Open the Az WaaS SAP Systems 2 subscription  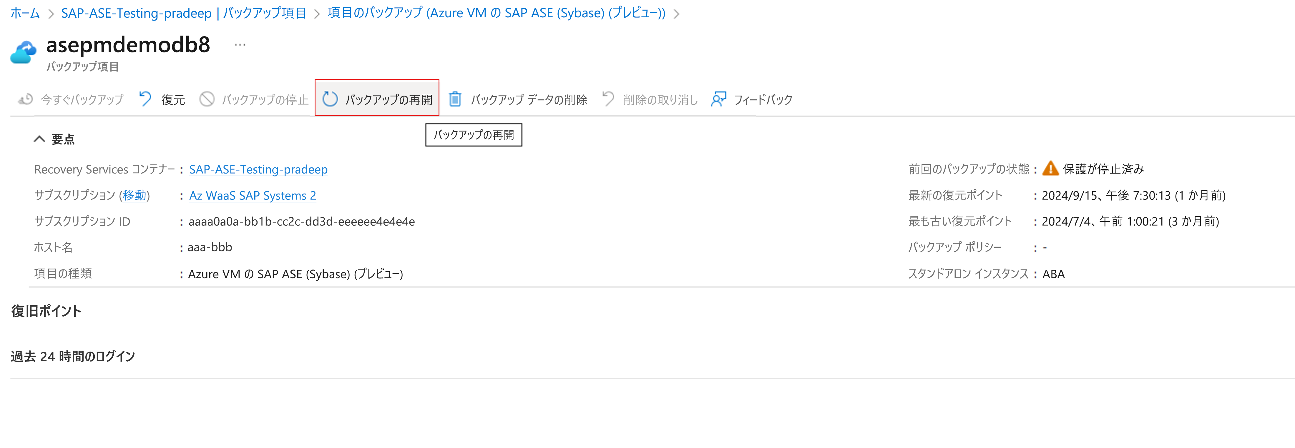(252, 195)
